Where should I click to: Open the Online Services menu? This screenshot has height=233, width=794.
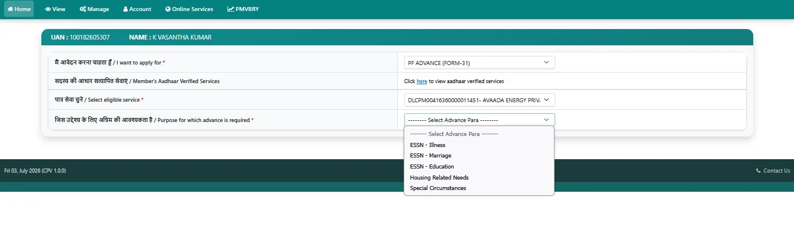click(189, 9)
